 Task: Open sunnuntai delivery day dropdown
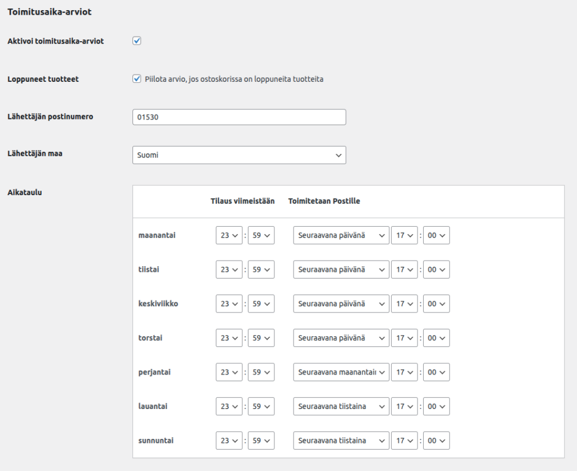[x=341, y=441]
